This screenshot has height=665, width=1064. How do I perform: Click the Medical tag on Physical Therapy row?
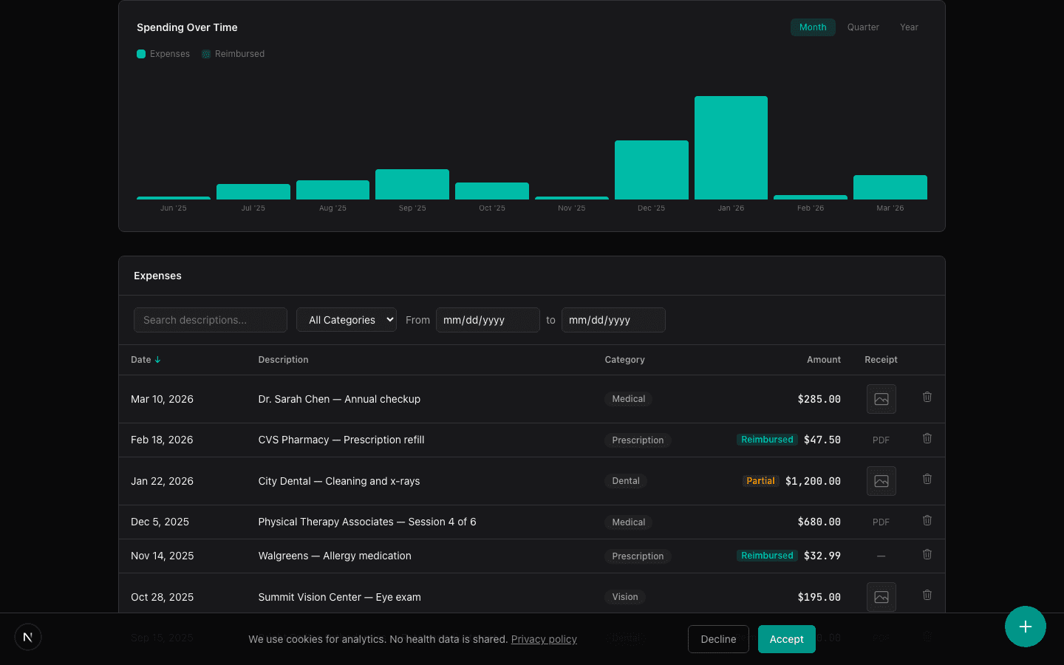click(x=628, y=522)
